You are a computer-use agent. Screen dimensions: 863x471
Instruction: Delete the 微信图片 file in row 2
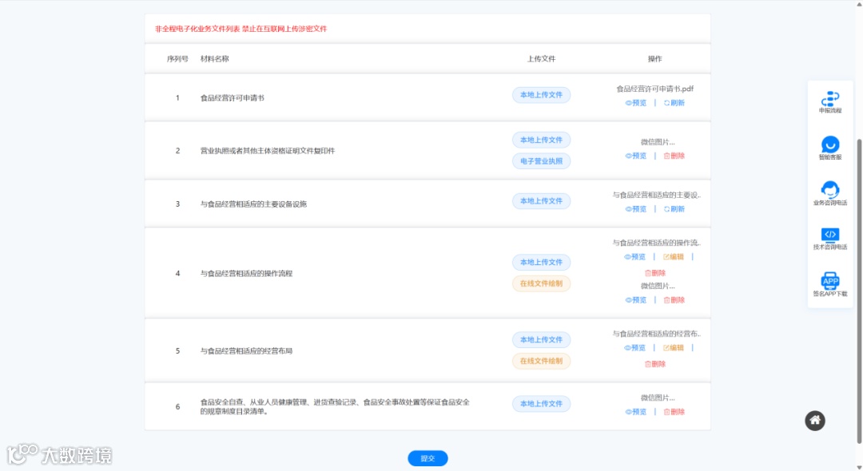[674, 156]
